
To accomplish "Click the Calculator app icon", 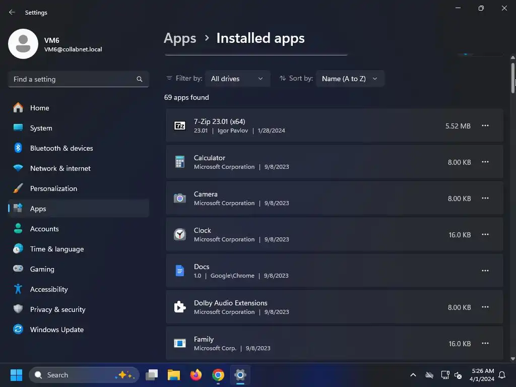I will click(180, 162).
